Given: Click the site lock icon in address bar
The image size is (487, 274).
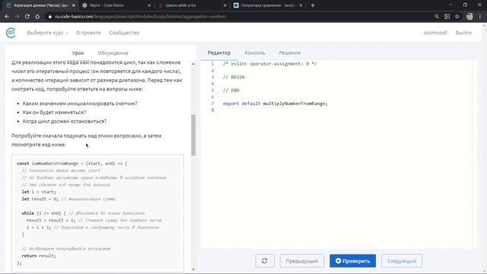Looking at the screenshot, I should [x=49, y=17].
